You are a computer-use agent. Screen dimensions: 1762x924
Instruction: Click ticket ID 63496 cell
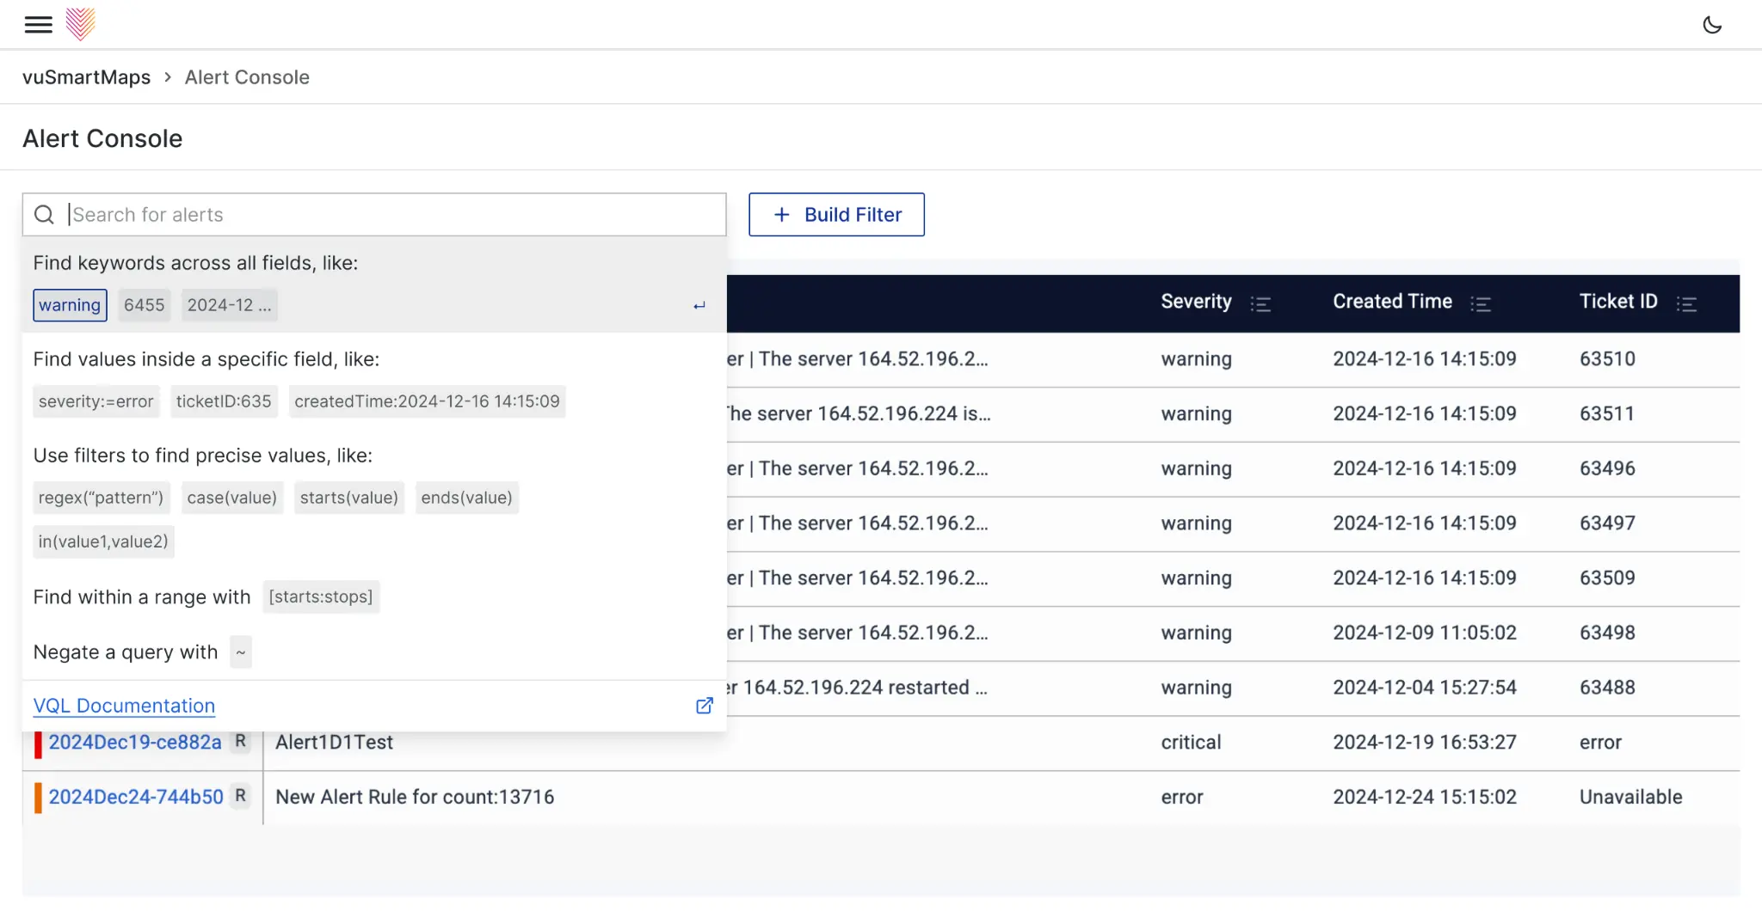click(1607, 469)
